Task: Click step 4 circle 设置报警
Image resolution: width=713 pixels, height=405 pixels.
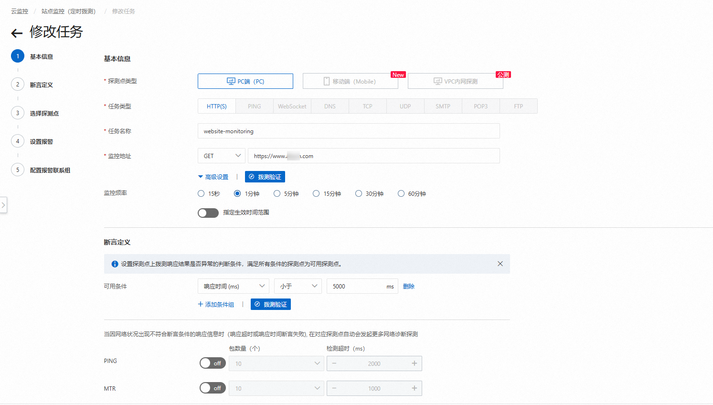Action: (x=18, y=141)
